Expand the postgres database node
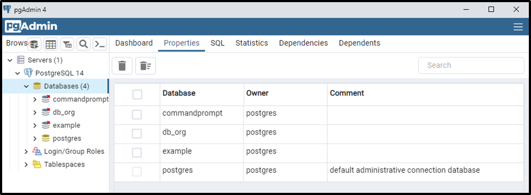Viewport: 531px width, 195px height. 35,138
